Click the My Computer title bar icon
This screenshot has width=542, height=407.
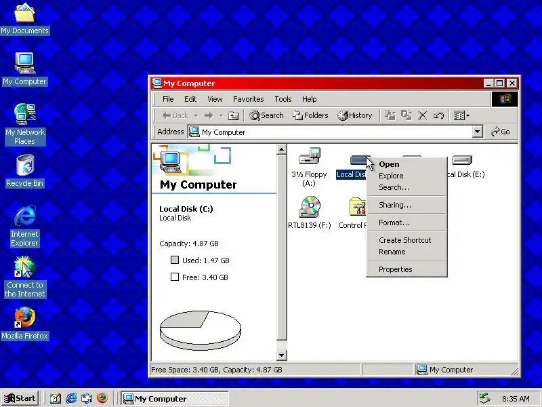(x=157, y=83)
